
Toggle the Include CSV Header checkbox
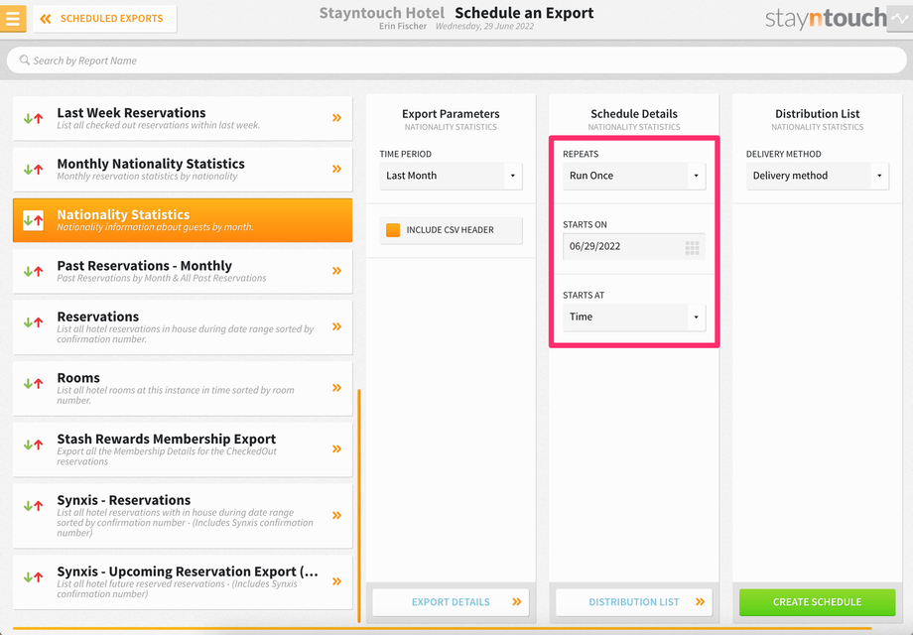point(393,230)
